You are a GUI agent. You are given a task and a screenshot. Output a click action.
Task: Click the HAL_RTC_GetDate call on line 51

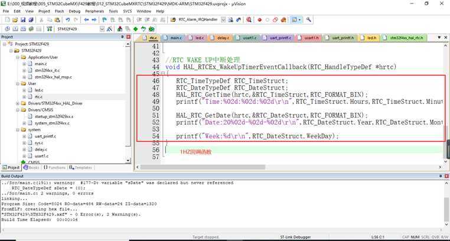272,115
